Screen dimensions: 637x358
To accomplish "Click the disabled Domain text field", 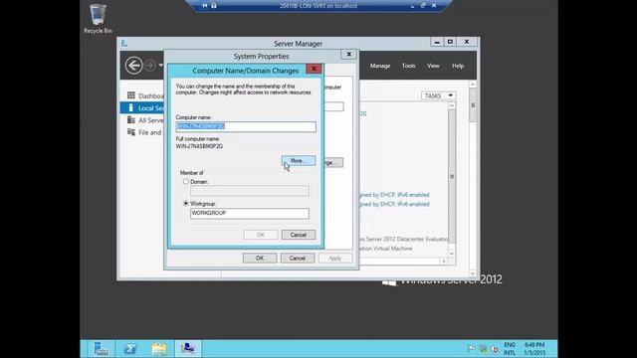I will coord(250,191).
